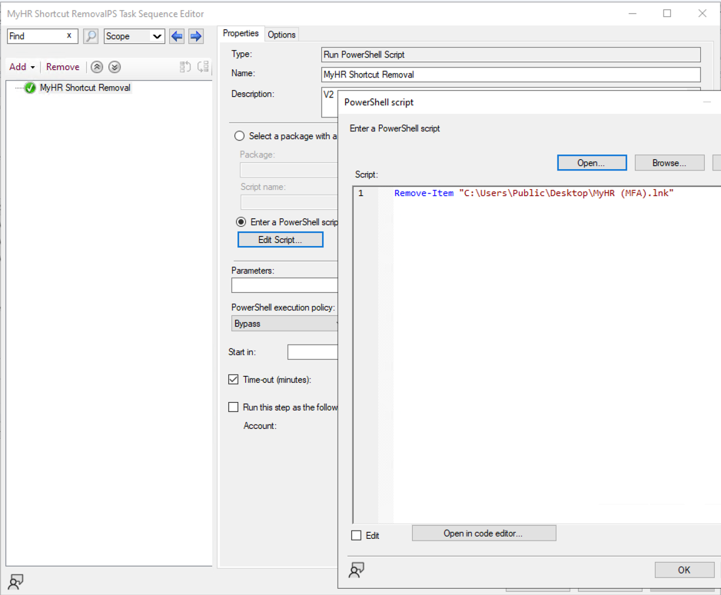
Task: Confirm the script dialog with OK
Action: [684, 570]
